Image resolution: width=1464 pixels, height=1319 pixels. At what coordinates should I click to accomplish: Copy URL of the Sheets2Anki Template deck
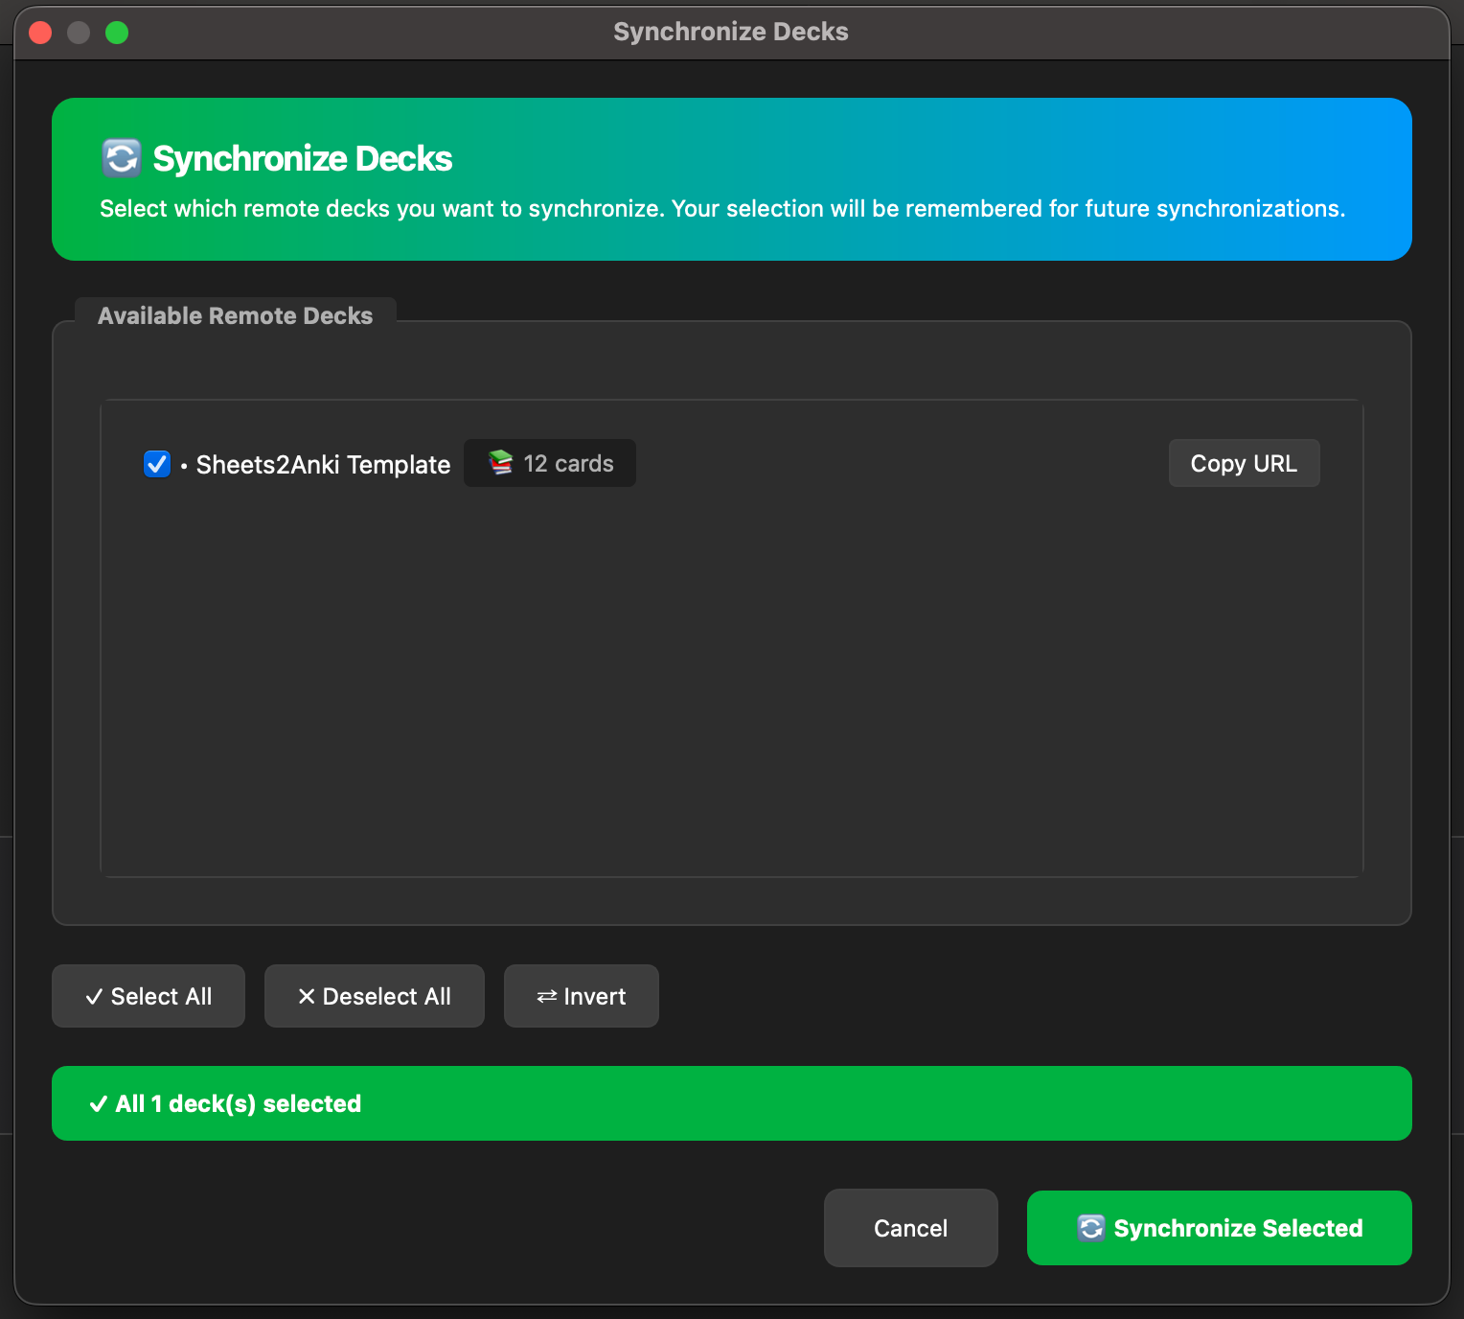pos(1243,464)
